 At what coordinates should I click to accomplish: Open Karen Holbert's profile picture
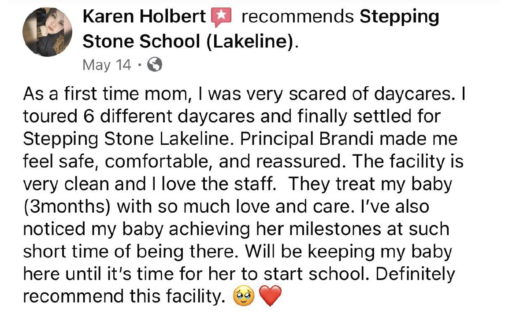click(x=47, y=32)
